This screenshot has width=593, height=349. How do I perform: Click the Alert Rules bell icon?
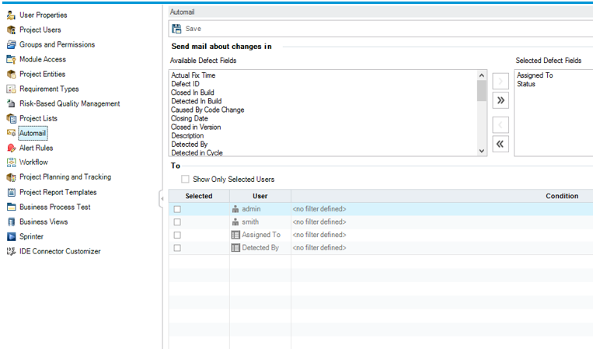[11, 148]
